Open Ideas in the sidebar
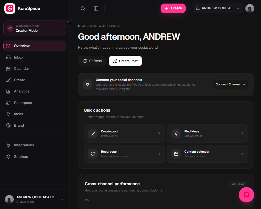 coord(35,114)
